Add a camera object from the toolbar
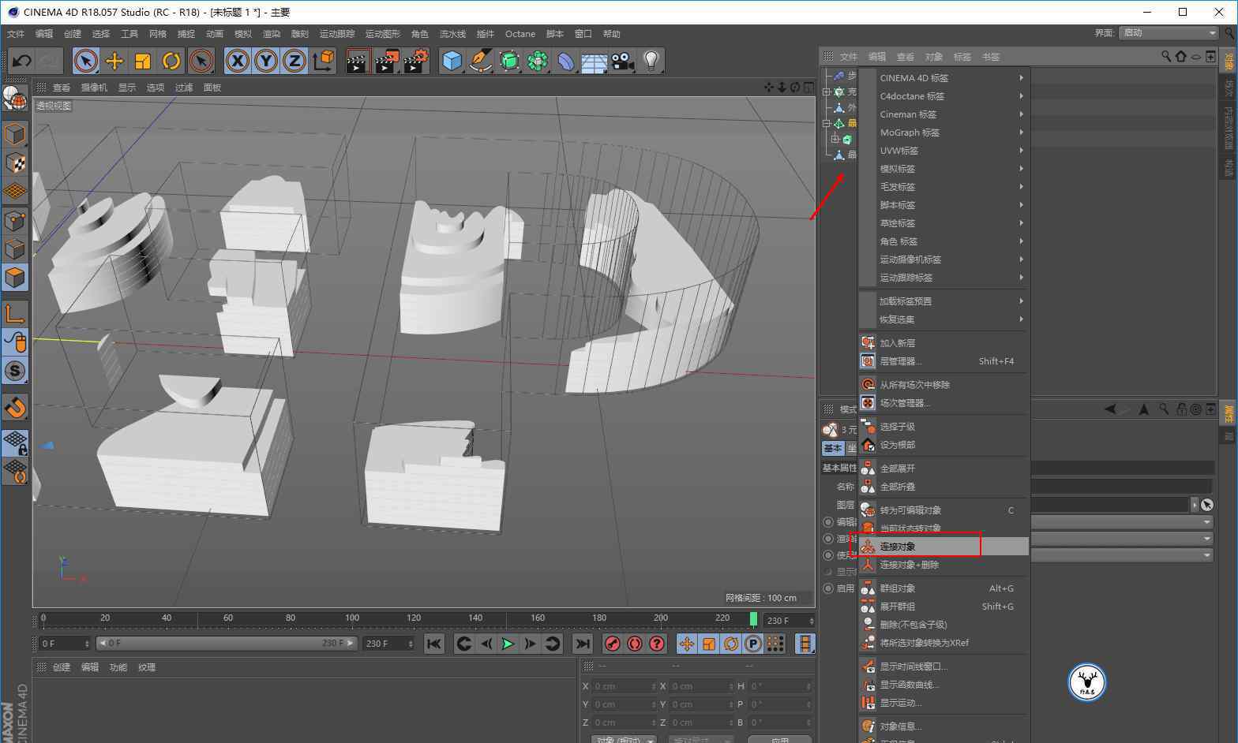Screen dimensions: 1238x743 pyautogui.click(x=623, y=61)
